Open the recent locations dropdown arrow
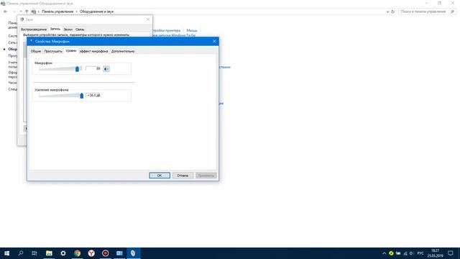The image size is (460, 259). click(21, 12)
